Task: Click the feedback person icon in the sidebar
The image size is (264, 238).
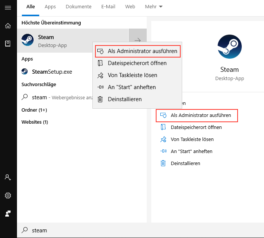Action: pos(8,214)
